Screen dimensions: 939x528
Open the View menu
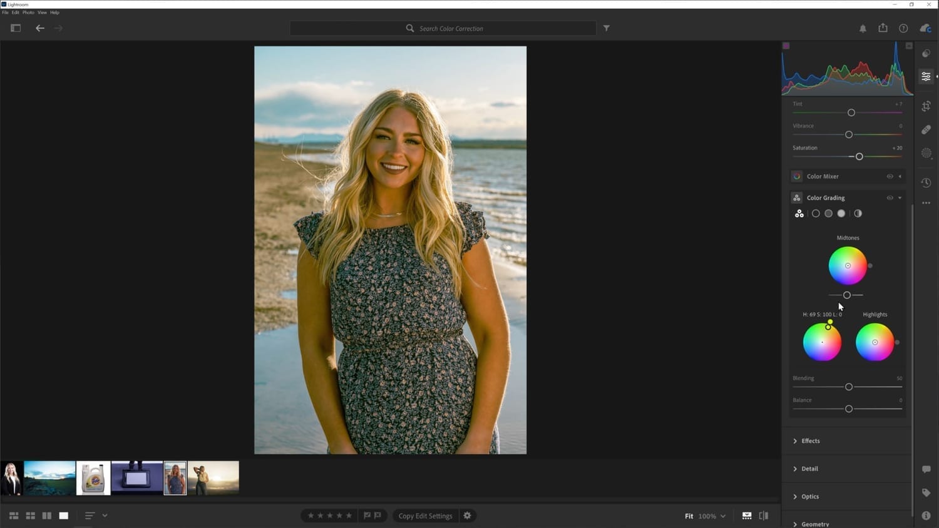tap(42, 13)
